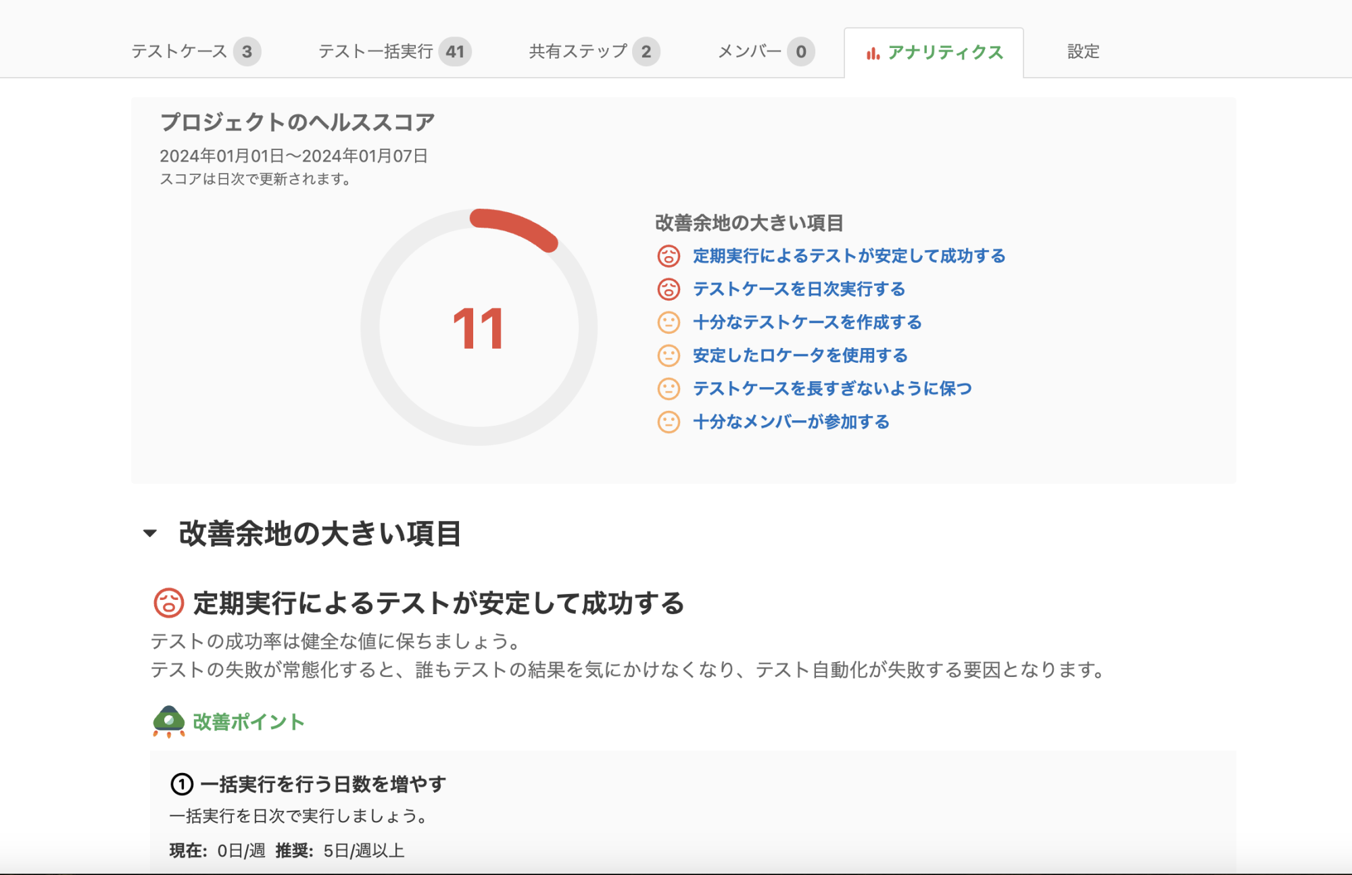Click the neutral face icon beside 十分なメンバーが参加する

coord(669,422)
